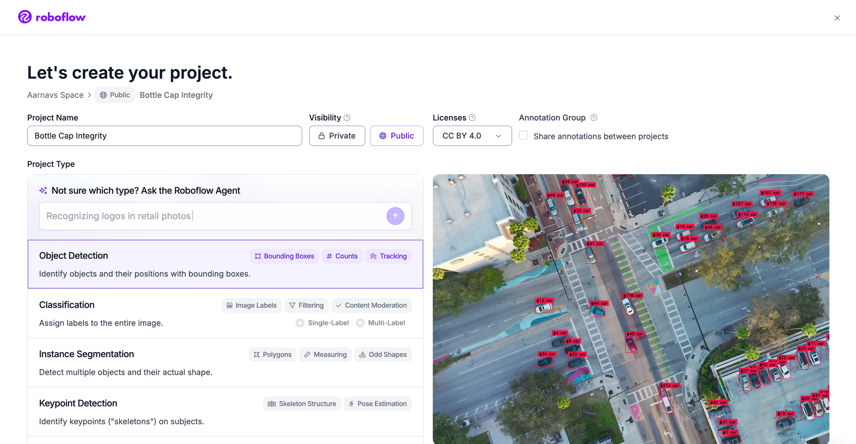Screen dimensions: 856x444
Task: Choose the Object Detection project type
Action: [x=226, y=264]
